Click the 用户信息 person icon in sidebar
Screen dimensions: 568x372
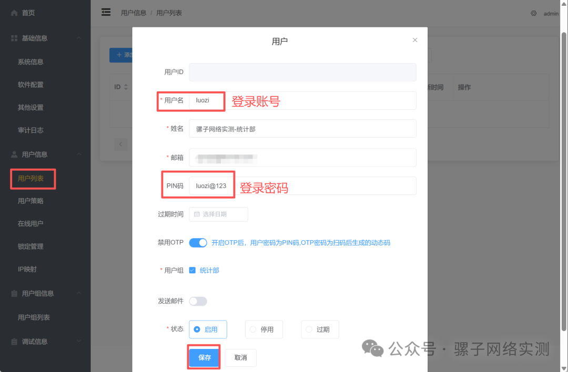13,154
